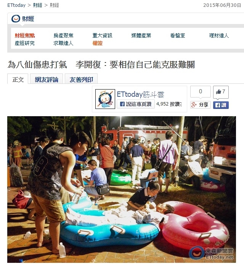Select the 正文 tab

pos(18,80)
